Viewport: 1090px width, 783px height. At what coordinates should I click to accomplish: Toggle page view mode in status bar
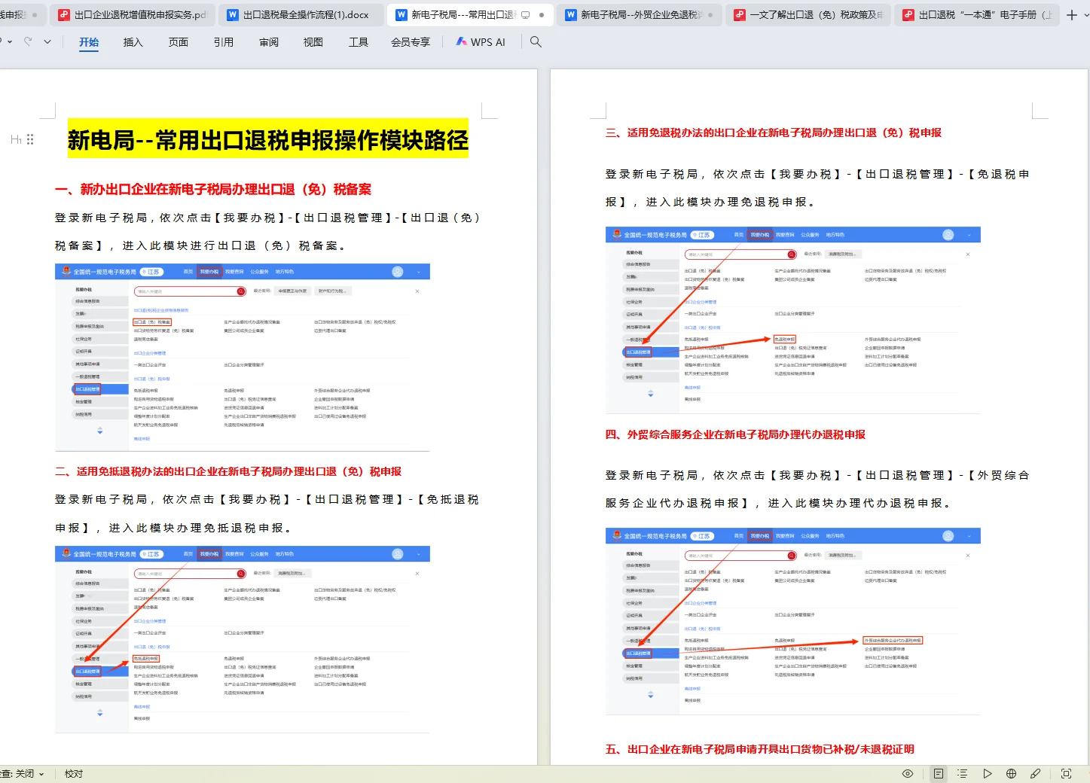tap(939, 773)
